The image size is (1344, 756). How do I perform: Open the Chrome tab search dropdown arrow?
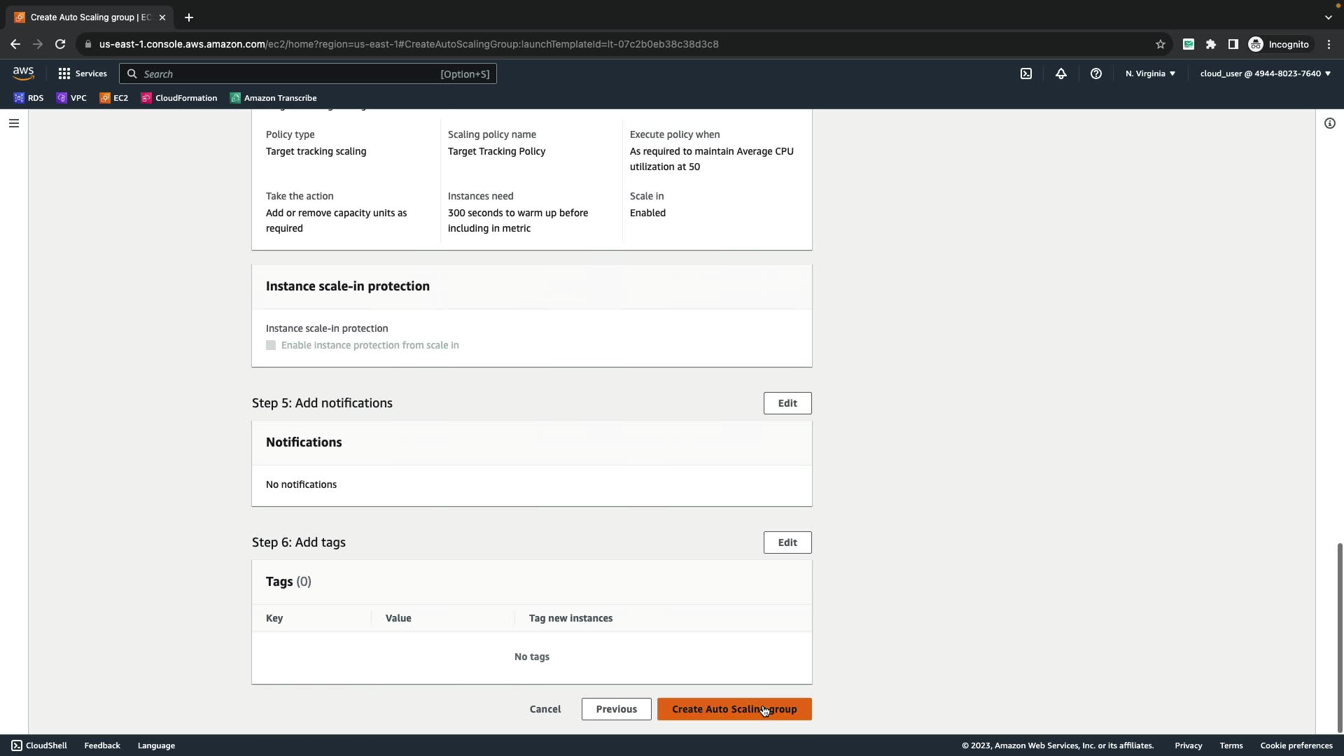click(1328, 17)
